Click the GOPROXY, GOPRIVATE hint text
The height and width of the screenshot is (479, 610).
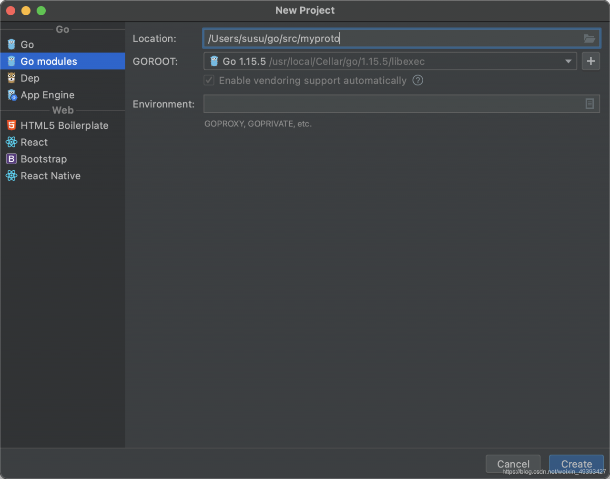click(x=258, y=124)
